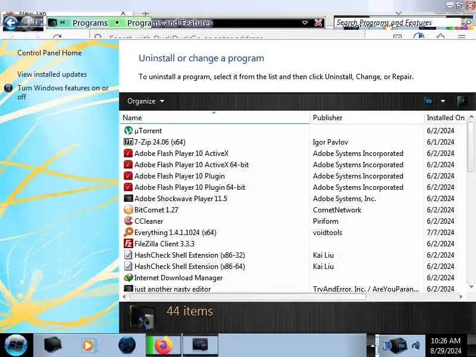Click the blue globe taskbar icon

point(127,345)
